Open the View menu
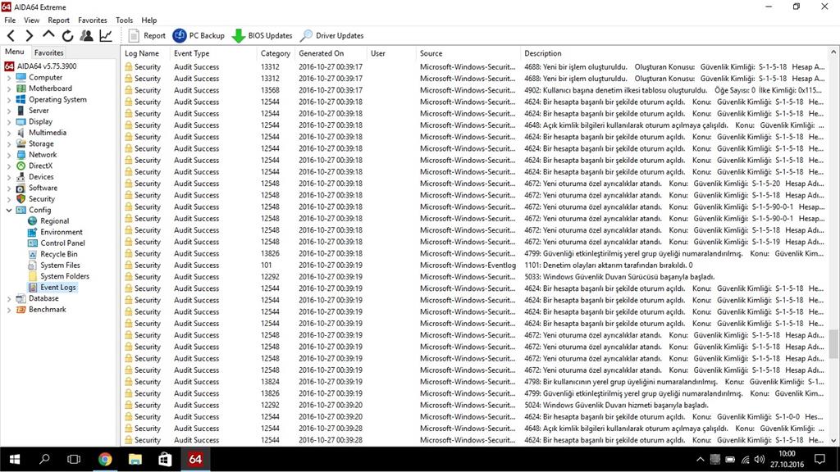The image size is (840, 472). pyautogui.click(x=32, y=20)
